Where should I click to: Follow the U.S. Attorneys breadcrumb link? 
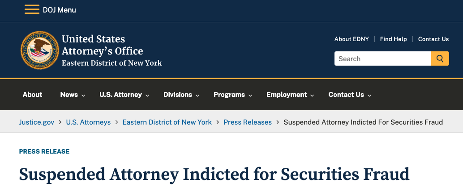click(x=88, y=122)
